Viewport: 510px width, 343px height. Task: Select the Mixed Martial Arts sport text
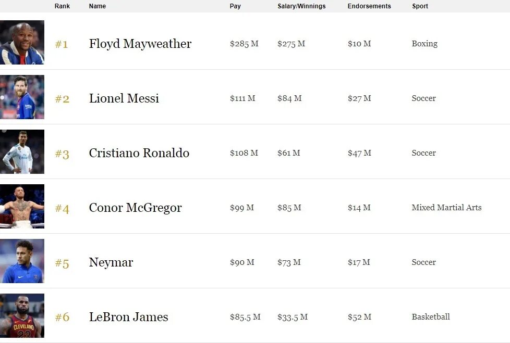446,207
